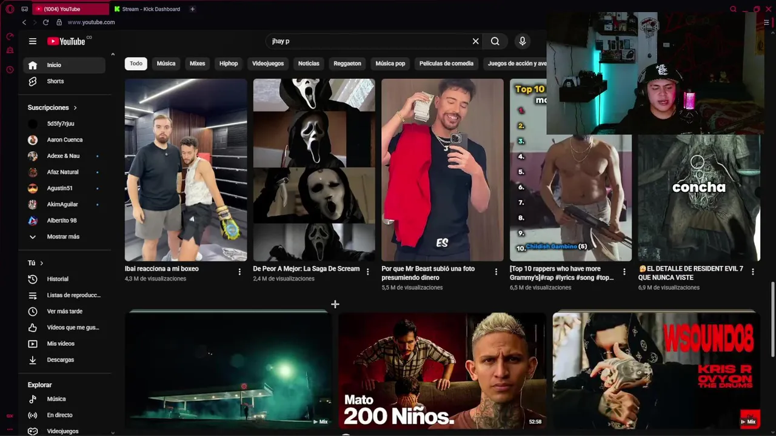Select the Mixes filter chip
Viewport: 776px width, 436px height.
coord(198,64)
